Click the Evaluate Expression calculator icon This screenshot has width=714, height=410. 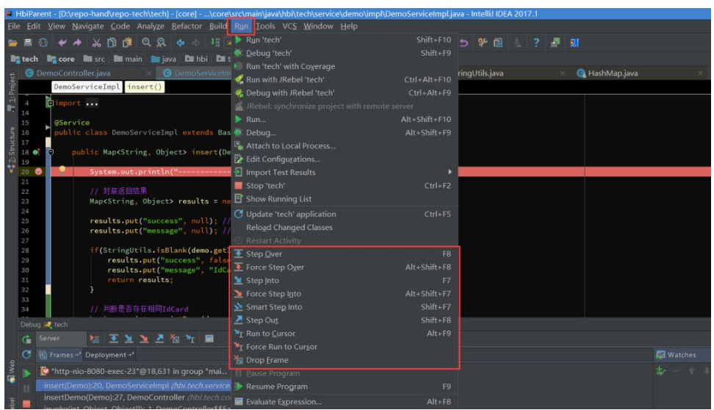click(x=209, y=339)
